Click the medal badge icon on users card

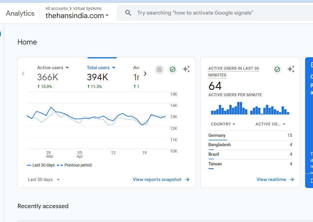(x=159, y=69)
